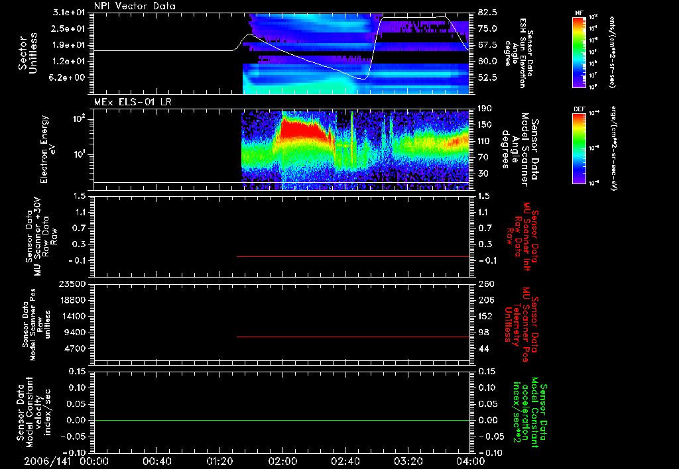
Task: Select the DEF energy flux color bar
Action: coord(579,148)
